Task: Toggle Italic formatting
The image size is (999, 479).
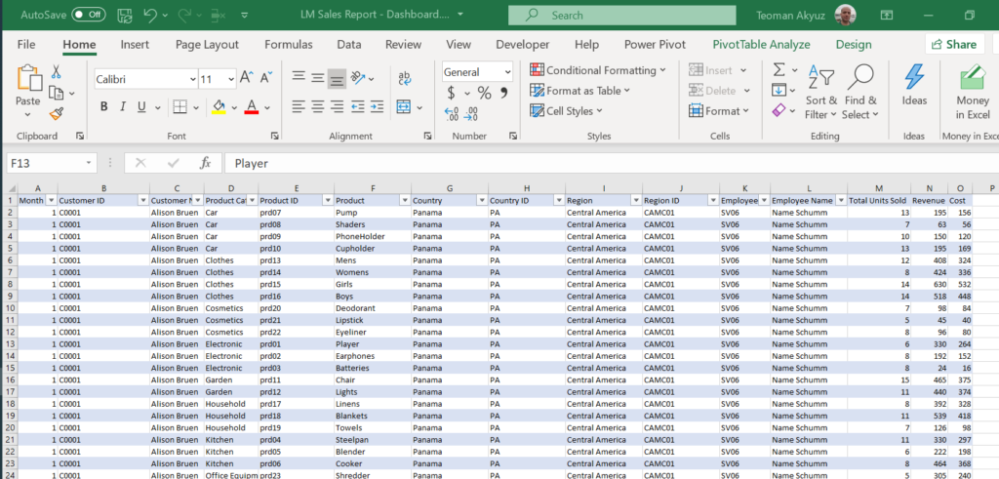Action: coord(123,107)
